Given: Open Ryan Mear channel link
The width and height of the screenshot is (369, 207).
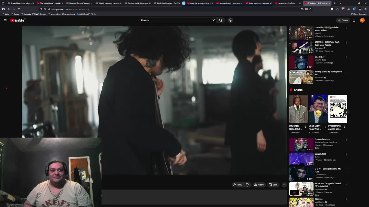Looking at the screenshot, I should [x=319, y=48].
